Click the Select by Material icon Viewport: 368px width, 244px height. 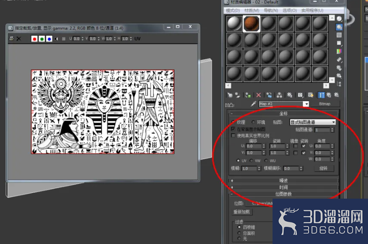coord(339,76)
